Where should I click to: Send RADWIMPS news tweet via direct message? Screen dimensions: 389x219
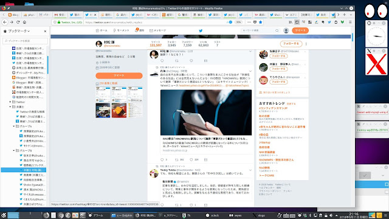tap(205, 159)
